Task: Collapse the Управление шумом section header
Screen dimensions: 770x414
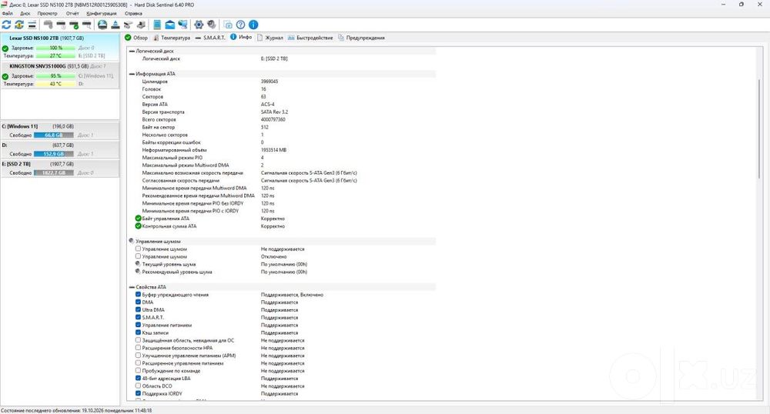Action: (132, 241)
